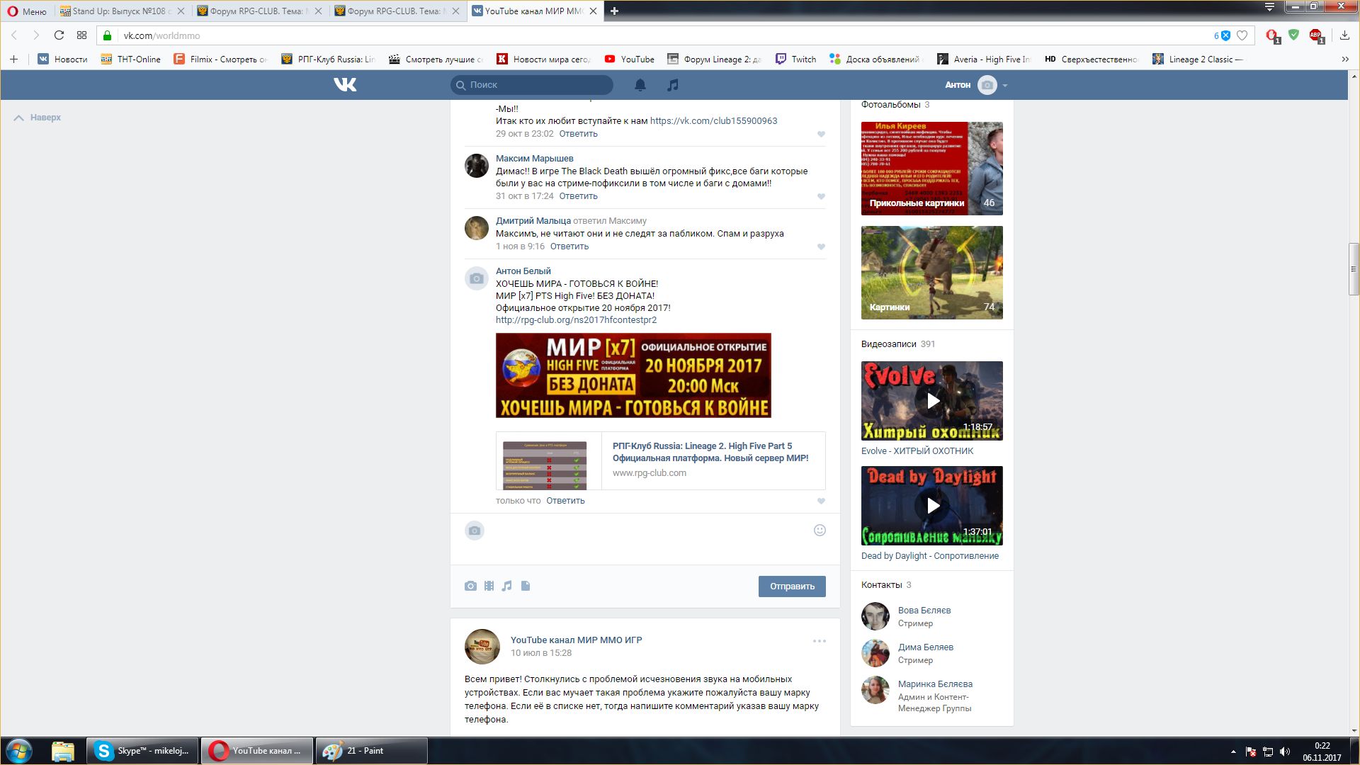Focus the VK Поиск search box
The height and width of the screenshot is (765, 1360).
click(x=532, y=85)
